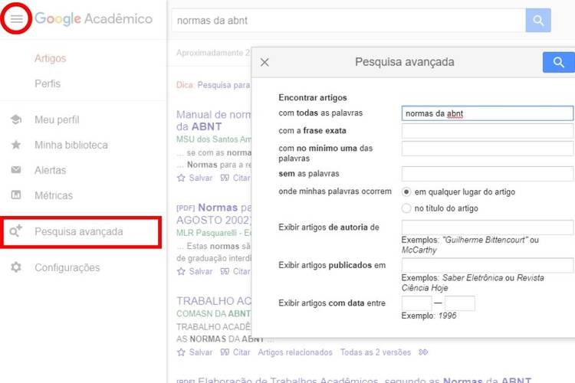This screenshot has height=383, width=575.
Task: Click the Salvar star under Manual de normas
Action: 181,178
